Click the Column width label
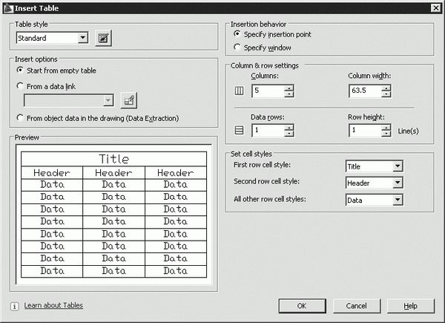 [x=369, y=76]
